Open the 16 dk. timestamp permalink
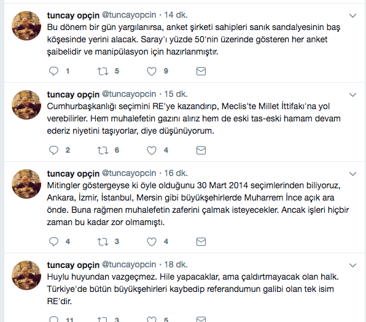 point(176,173)
